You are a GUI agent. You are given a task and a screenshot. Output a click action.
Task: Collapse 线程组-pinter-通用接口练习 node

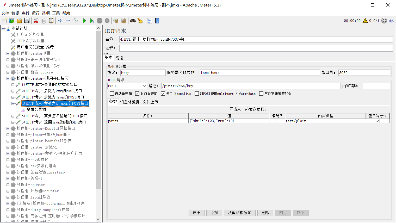(x=8, y=78)
